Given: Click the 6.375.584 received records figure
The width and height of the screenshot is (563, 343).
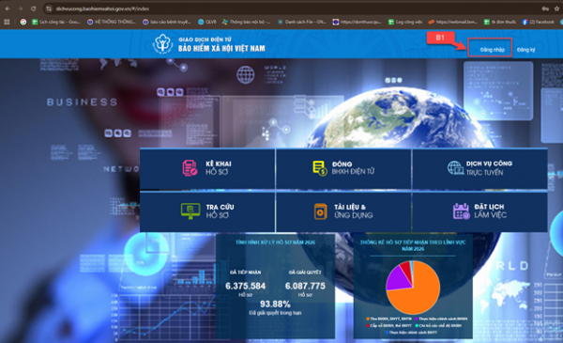Looking at the screenshot, I should click(x=245, y=286).
